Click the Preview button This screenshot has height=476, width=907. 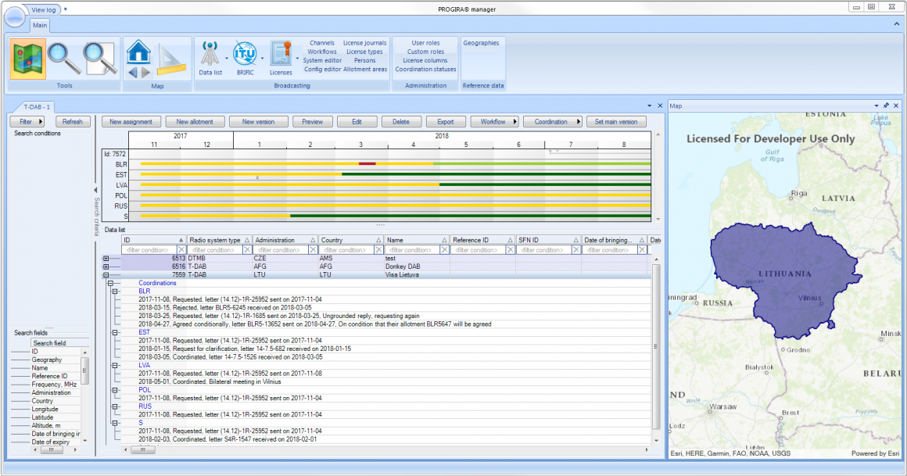pyautogui.click(x=312, y=121)
